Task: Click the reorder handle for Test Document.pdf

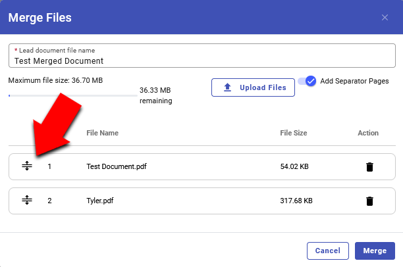Action: click(27, 166)
